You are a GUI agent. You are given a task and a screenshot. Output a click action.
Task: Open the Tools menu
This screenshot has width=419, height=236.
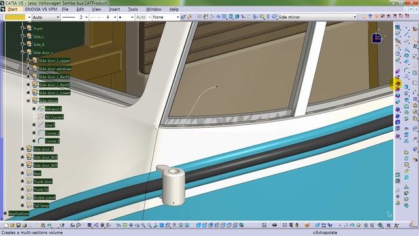tap(133, 9)
